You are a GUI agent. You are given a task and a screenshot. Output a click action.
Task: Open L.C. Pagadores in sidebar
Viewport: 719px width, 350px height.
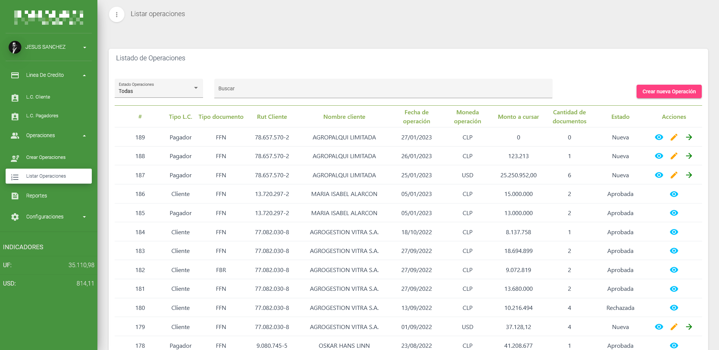click(x=42, y=116)
